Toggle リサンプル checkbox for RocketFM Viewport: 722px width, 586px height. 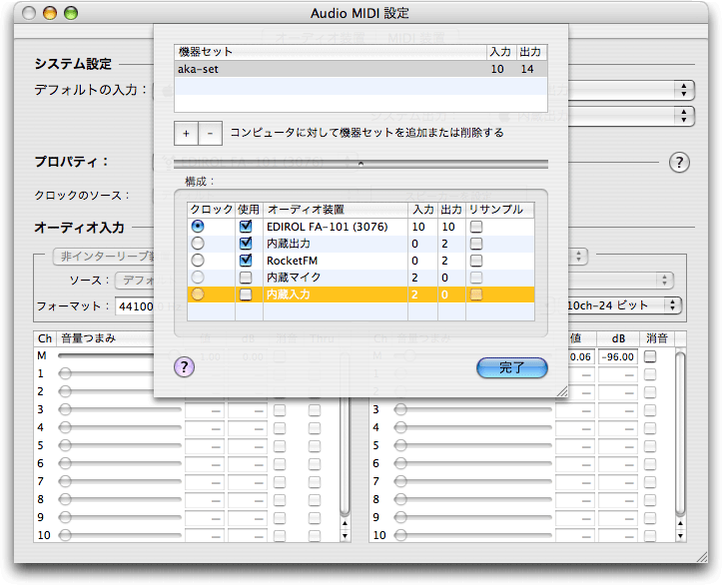[x=476, y=261]
